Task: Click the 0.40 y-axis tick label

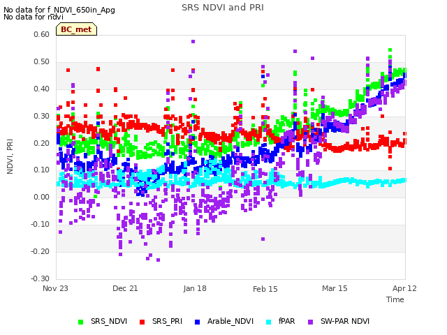Action: pos(41,89)
